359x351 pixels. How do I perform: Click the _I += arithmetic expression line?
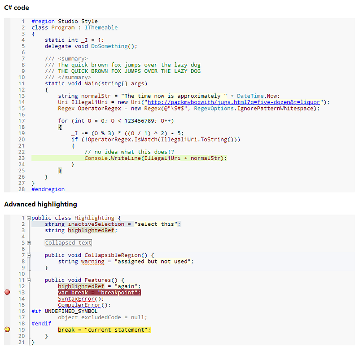coord(127,133)
